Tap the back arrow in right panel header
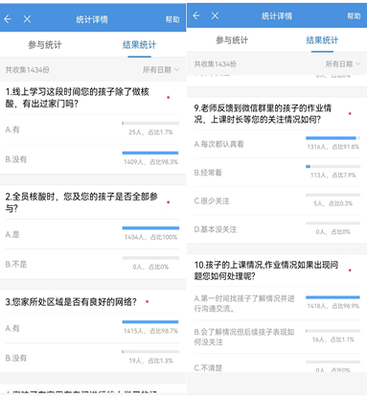The image size is (367, 400). [x=196, y=15]
